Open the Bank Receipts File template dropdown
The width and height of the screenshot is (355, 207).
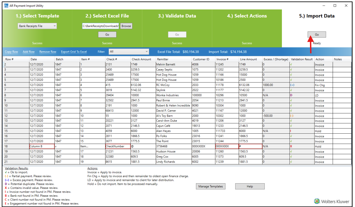click(37, 26)
